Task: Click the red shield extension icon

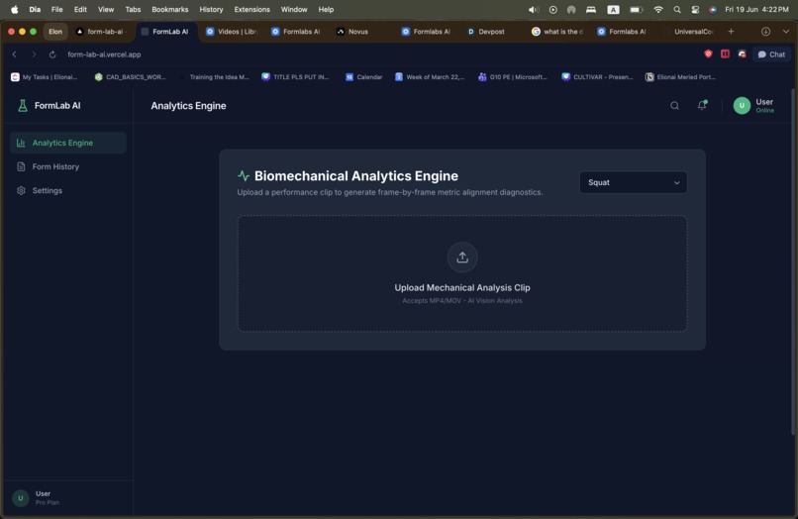Action: pos(708,54)
